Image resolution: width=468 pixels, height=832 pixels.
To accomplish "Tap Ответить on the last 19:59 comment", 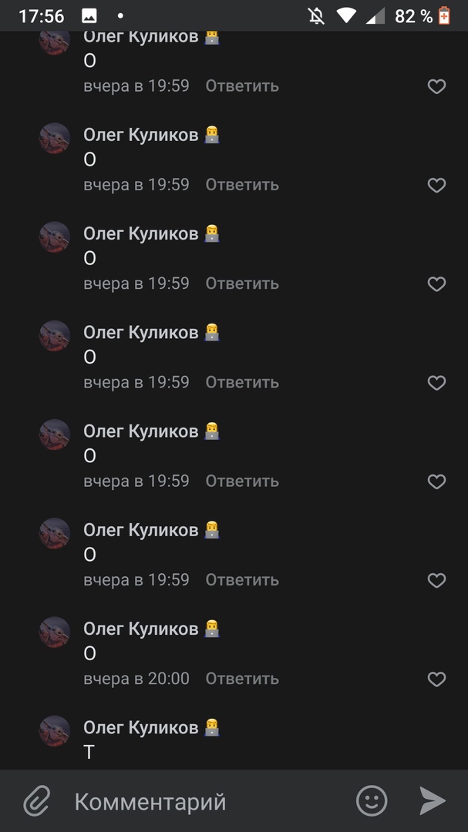I will (x=242, y=580).
